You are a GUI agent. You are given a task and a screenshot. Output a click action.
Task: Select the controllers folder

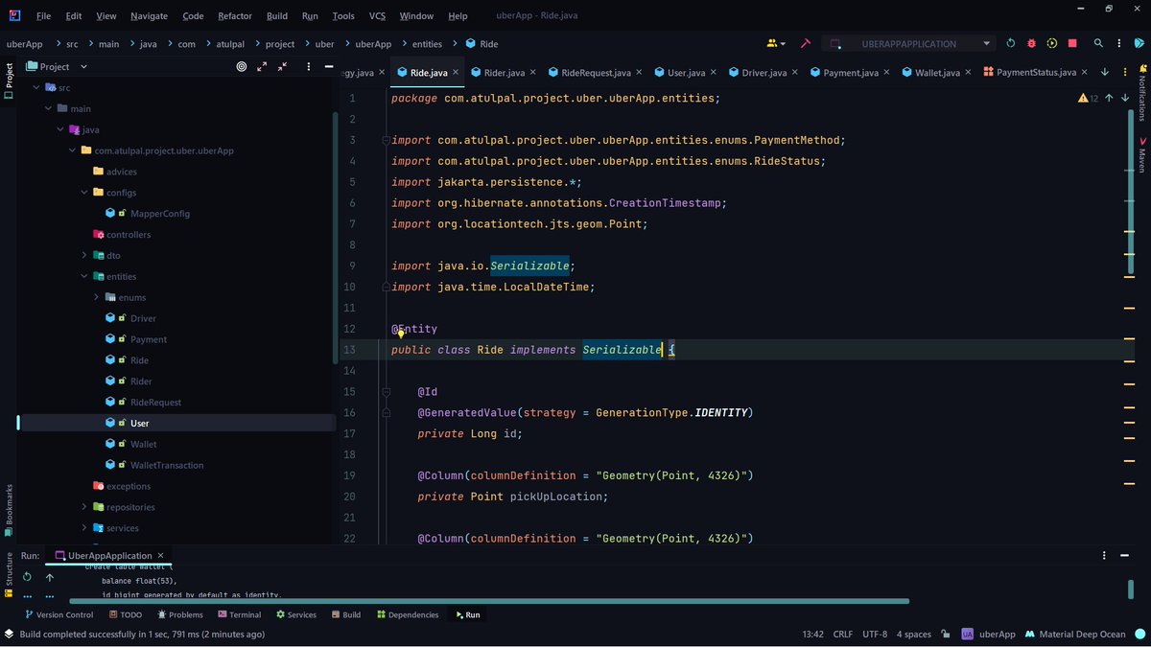pos(128,235)
